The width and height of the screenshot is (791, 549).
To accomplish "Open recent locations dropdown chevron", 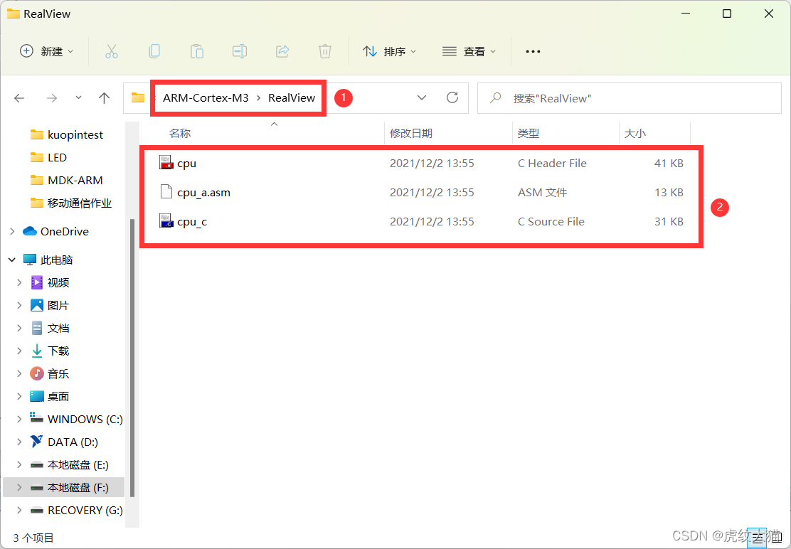I will click(x=78, y=97).
